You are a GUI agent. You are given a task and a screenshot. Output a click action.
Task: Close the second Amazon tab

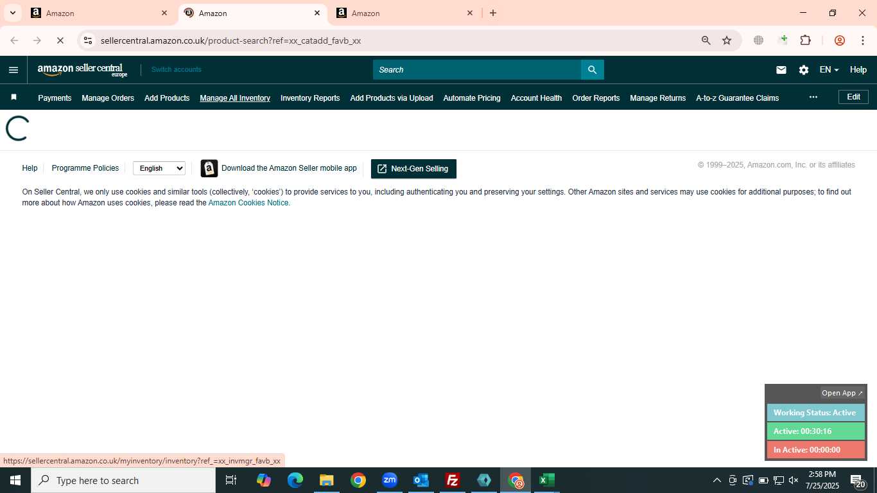tap(317, 13)
